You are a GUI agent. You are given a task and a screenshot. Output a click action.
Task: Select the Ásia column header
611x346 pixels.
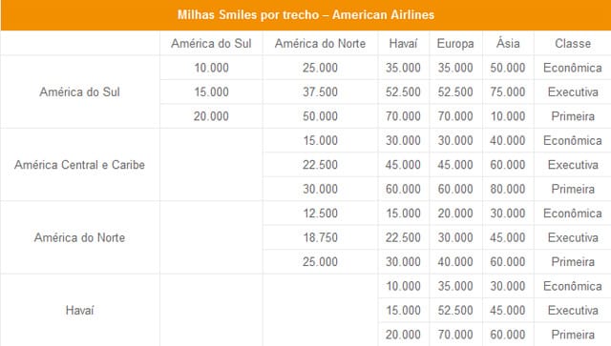508,43
